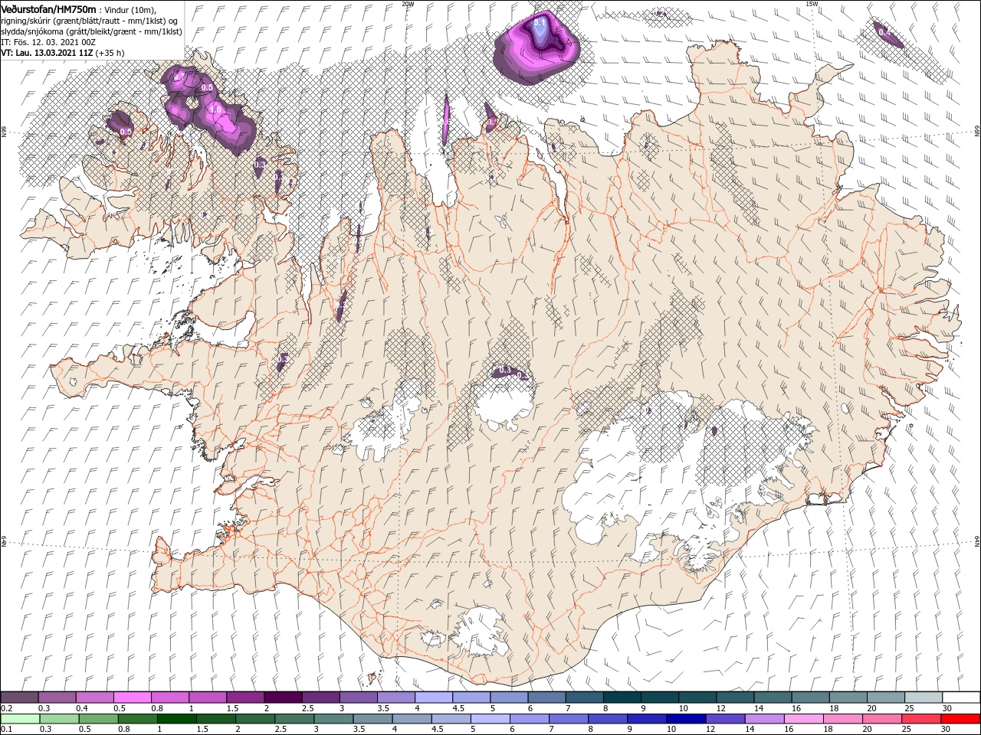The image size is (981, 735).
Task: Select lower-row swatch between 1 and 1.5
Action: point(176,719)
